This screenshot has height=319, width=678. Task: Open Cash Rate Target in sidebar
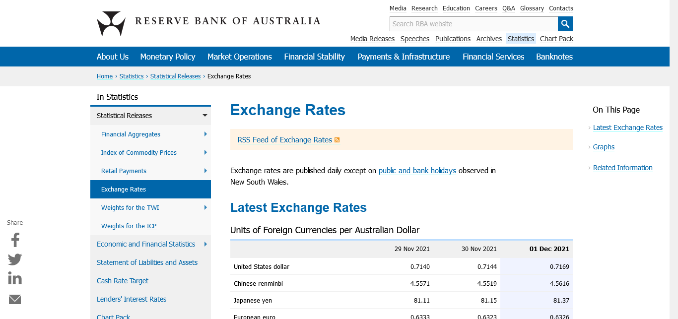(123, 281)
